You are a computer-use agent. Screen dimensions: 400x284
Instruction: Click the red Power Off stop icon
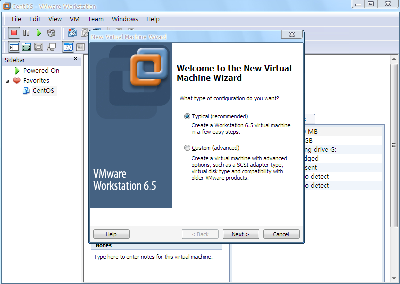14,33
